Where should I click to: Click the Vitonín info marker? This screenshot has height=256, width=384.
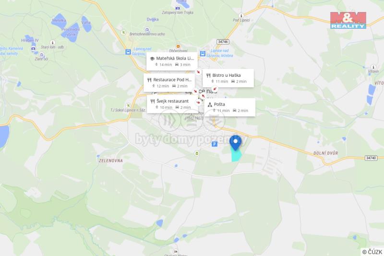[373, 67]
